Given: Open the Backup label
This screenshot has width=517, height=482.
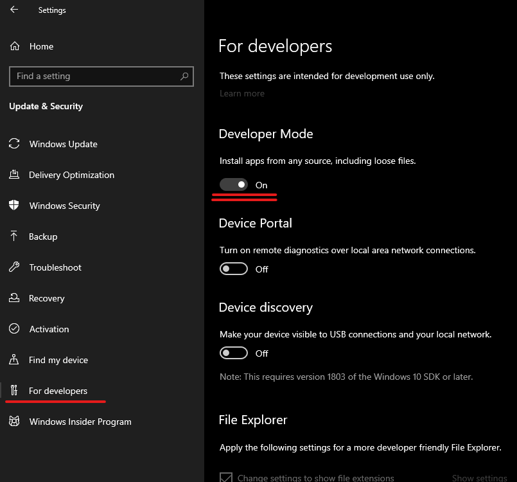Looking at the screenshot, I should tap(43, 237).
